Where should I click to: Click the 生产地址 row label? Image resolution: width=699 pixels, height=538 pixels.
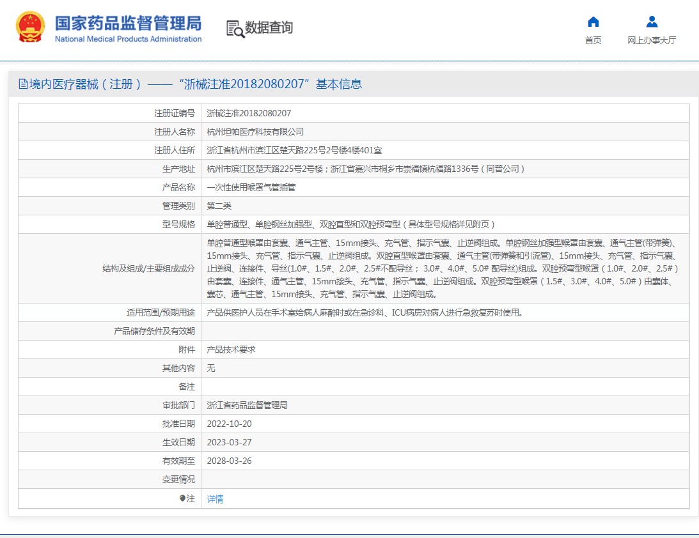pyautogui.click(x=179, y=169)
